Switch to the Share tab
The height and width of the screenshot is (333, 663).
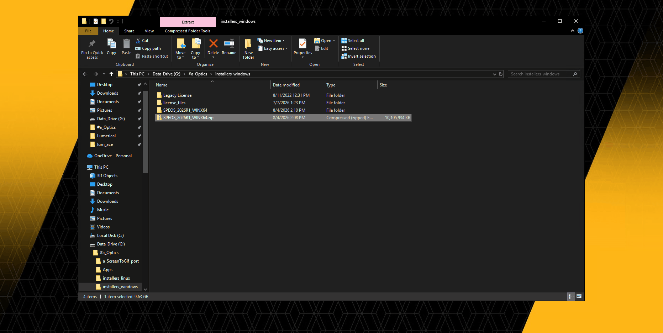tap(129, 31)
